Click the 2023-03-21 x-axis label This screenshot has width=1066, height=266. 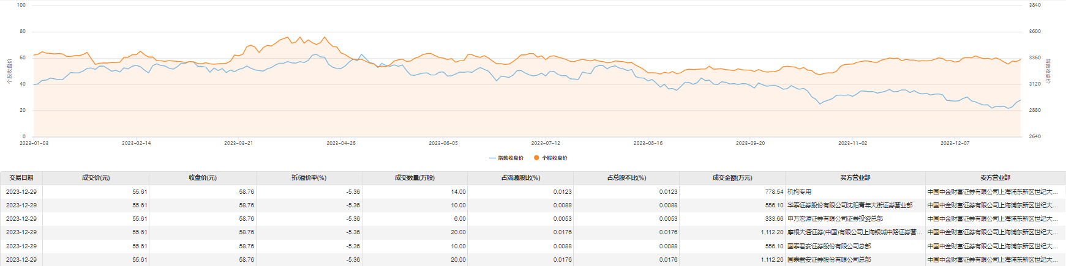(x=238, y=143)
